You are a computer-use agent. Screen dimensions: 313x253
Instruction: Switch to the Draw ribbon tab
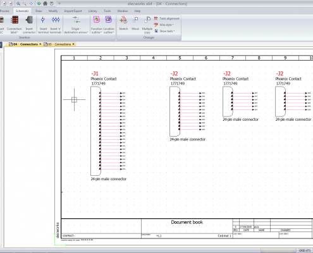tap(39, 11)
